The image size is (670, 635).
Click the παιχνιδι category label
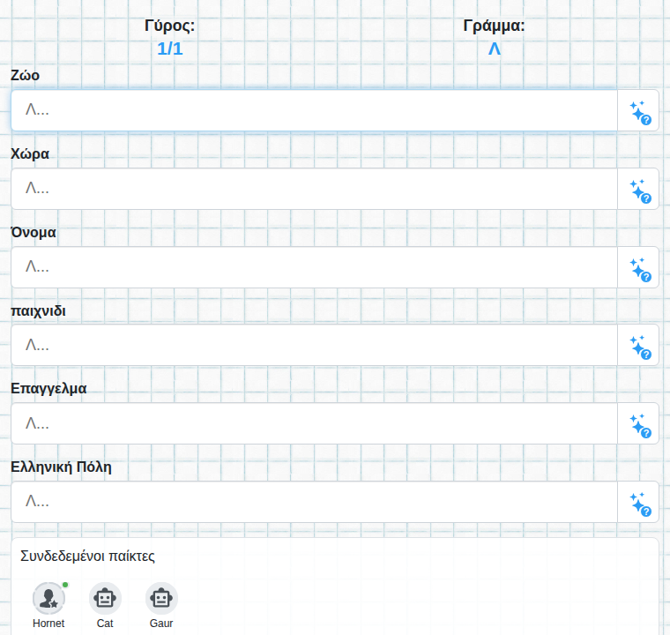tap(39, 310)
